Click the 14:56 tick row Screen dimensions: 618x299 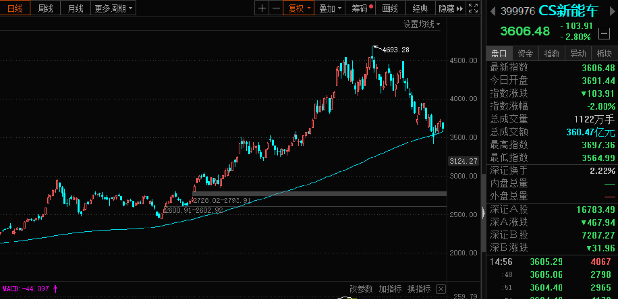tap(552, 262)
